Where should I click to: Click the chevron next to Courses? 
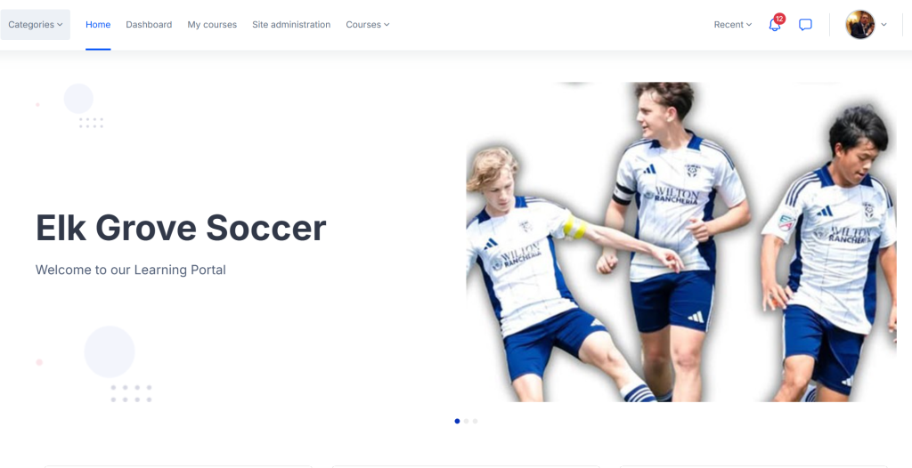(x=387, y=24)
